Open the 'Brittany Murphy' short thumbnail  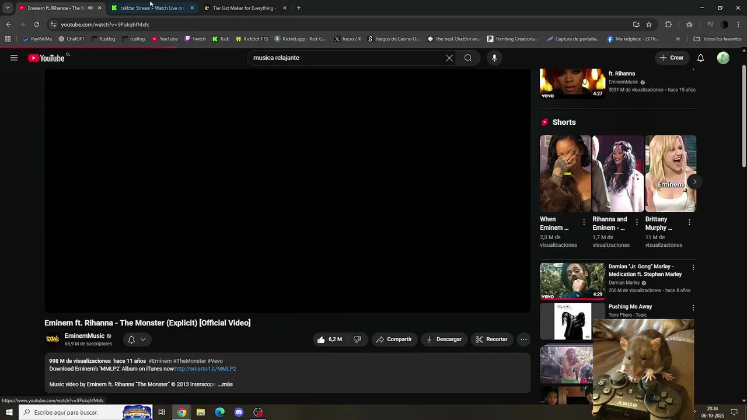coord(671,174)
